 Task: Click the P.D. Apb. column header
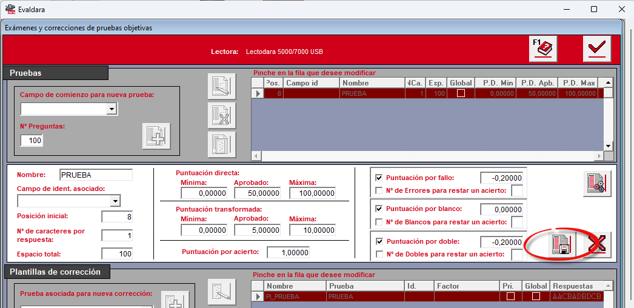coord(536,83)
